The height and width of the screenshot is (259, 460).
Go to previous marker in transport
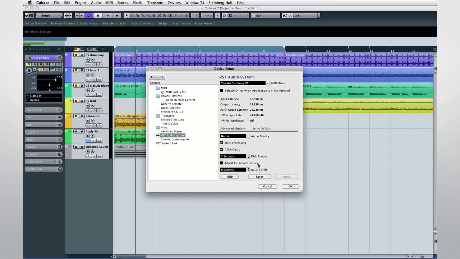tap(77, 15)
